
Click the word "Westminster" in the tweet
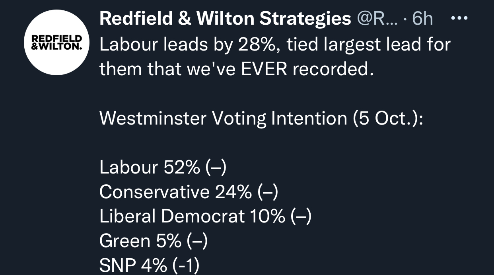[x=153, y=118]
